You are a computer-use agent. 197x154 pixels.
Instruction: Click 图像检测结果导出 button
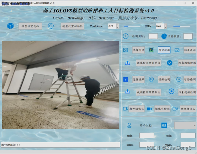(x=149, y=63)
